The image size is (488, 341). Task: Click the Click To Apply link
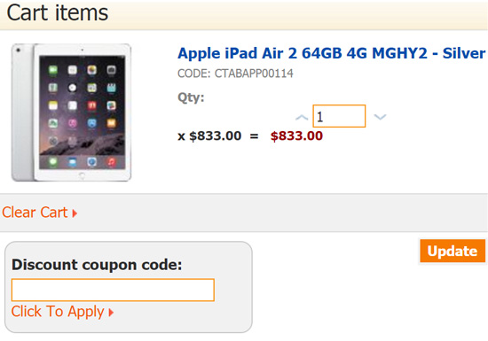pos(58,312)
